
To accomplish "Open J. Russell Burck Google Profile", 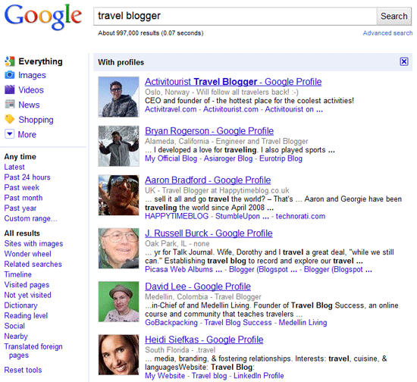I will point(208,233).
